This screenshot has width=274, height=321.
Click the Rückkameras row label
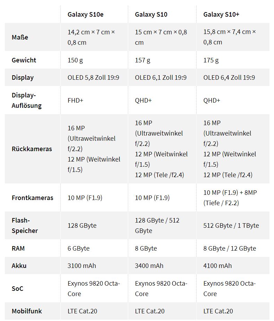click(32, 149)
